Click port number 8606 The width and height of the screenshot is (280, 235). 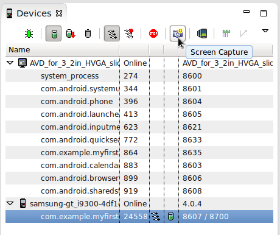coord(192,178)
